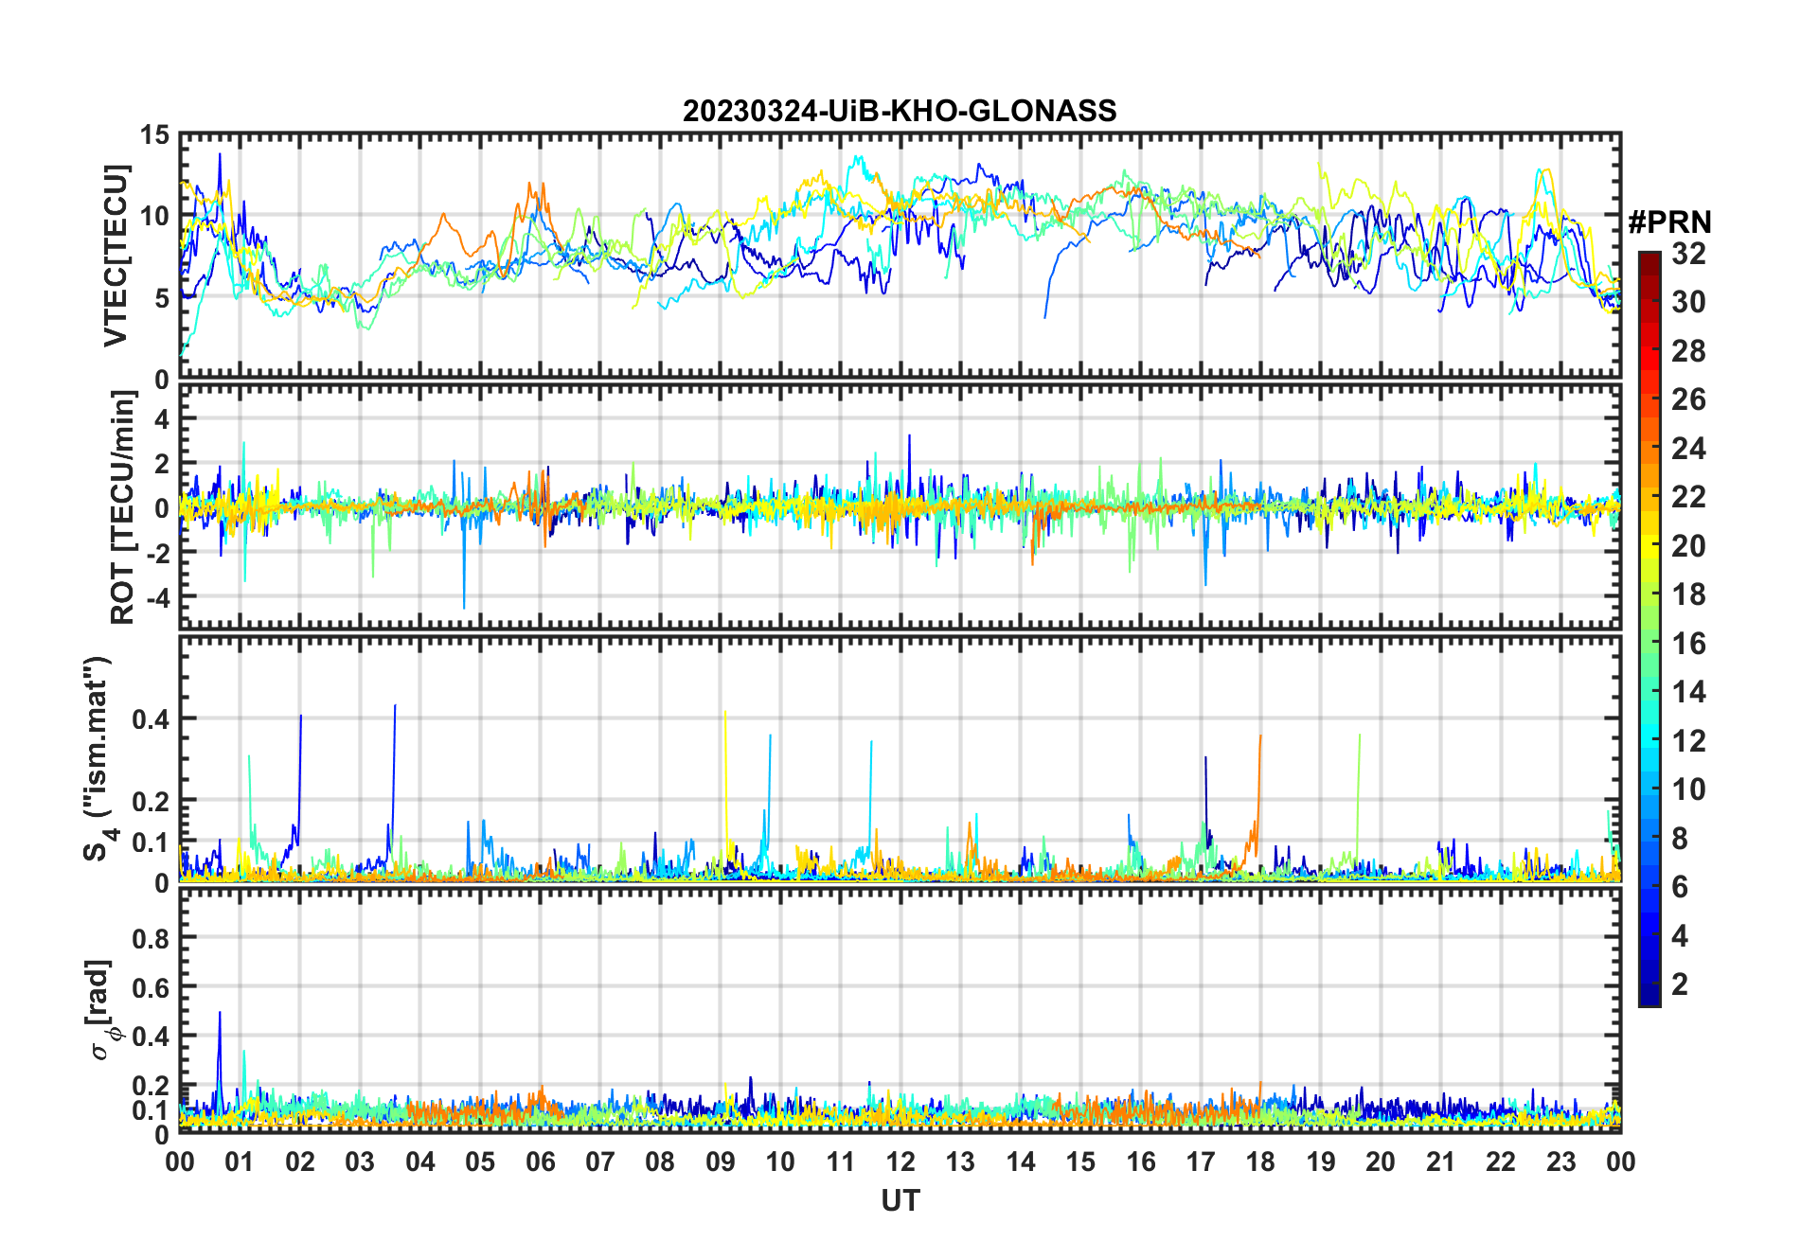This screenshot has width=1801, height=1259.
Task: Click x-axis hour tick label 07
Action: pyautogui.click(x=600, y=1161)
